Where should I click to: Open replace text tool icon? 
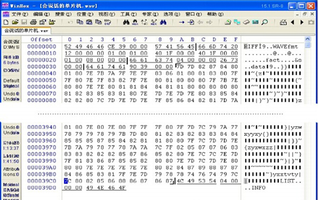coord(144,22)
